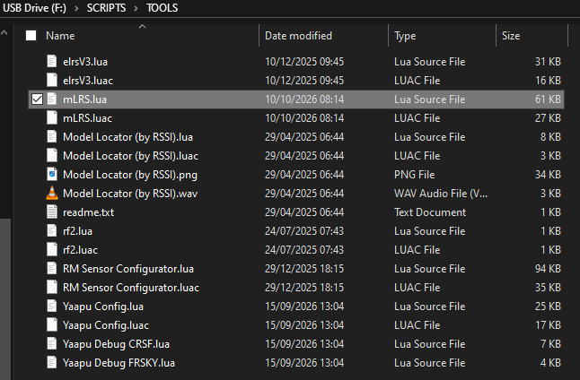Select rf2.luac file name
Screen dimensions: 580x380
[x=80, y=250]
